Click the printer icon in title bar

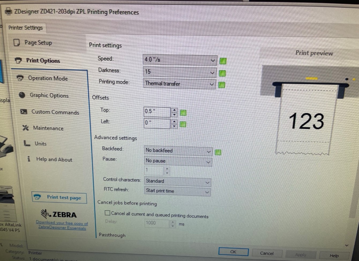point(9,11)
